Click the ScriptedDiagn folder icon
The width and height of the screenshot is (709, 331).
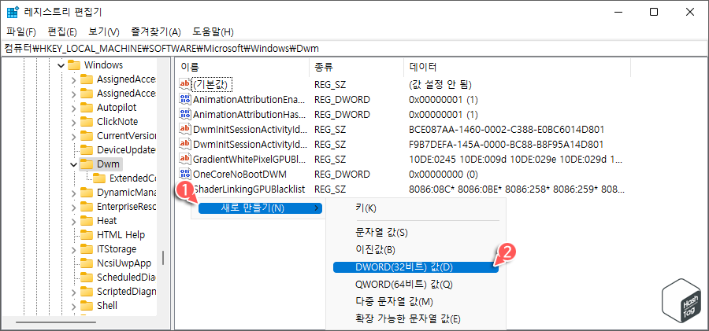coord(87,291)
